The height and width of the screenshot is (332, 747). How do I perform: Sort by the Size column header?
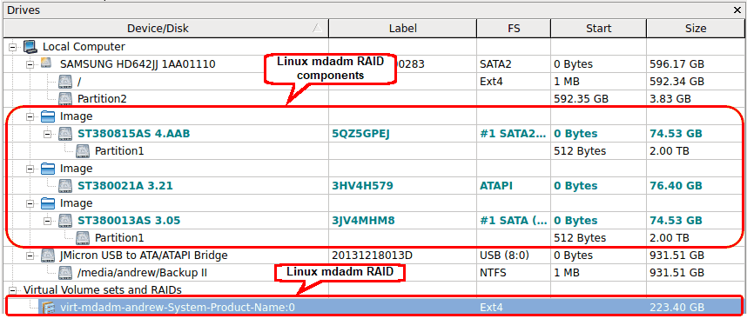coord(696,29)
